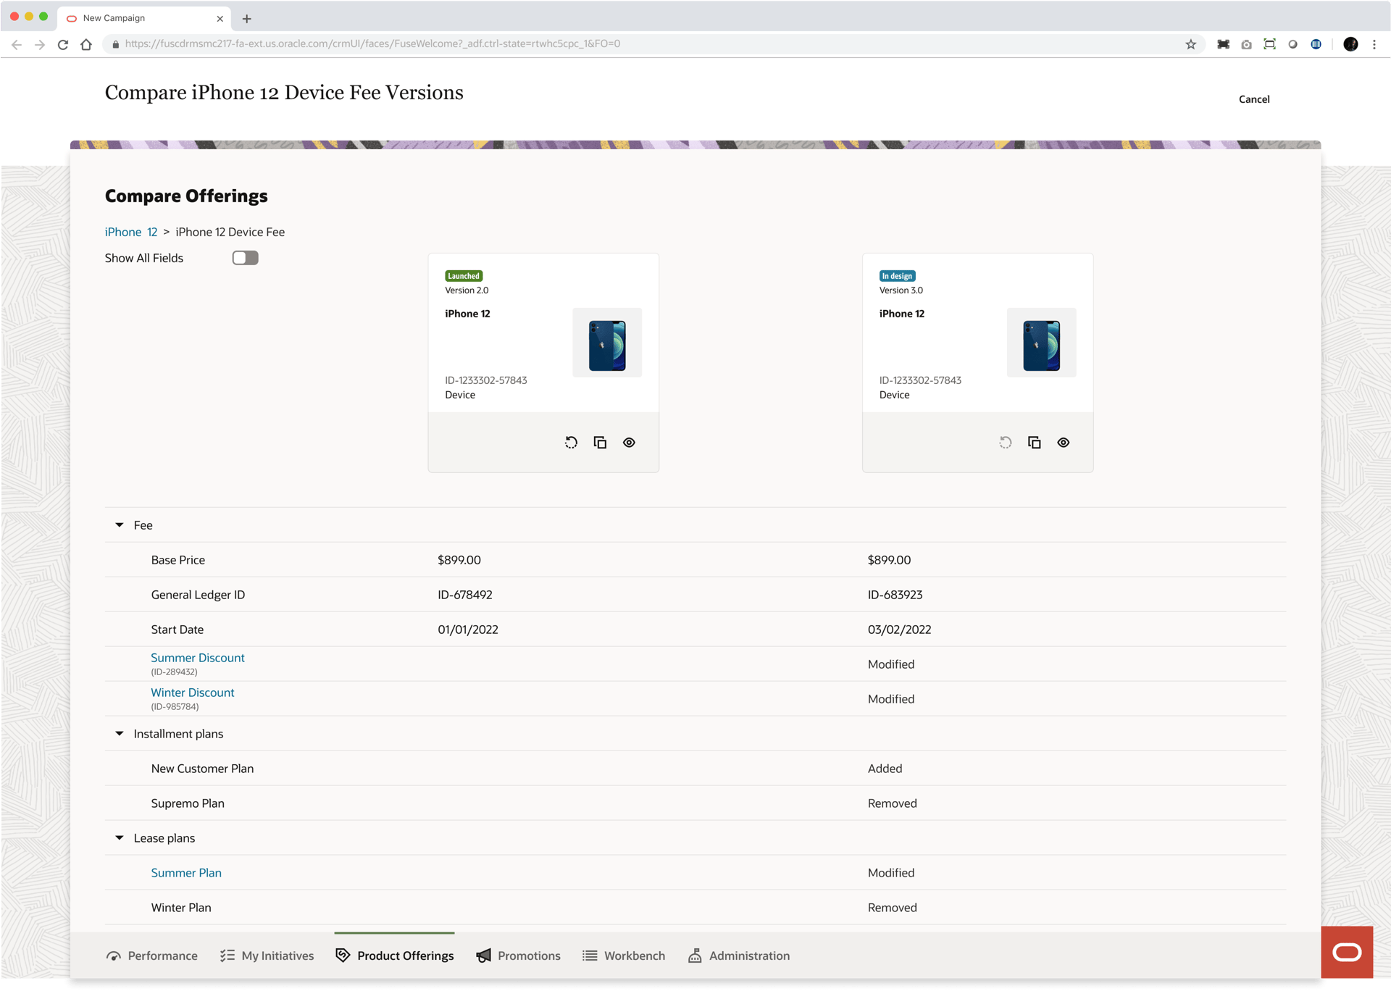Switch to Promotions tab
This screenshot has width=1391, height=991.
click(x=518, y=956)
